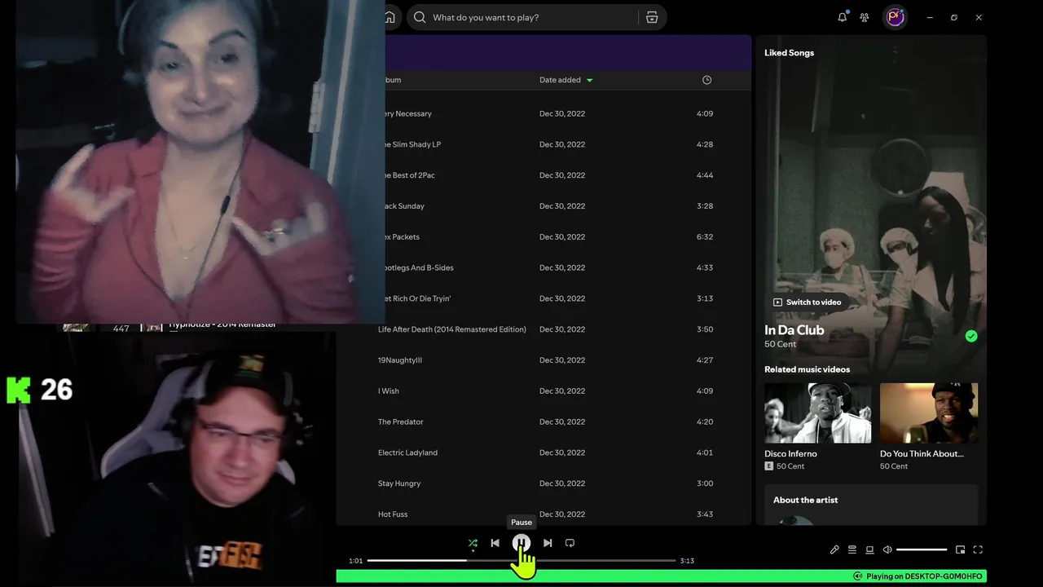Open album 'Life After Death (2014 Remastered Edition)'

pos(452,329)
